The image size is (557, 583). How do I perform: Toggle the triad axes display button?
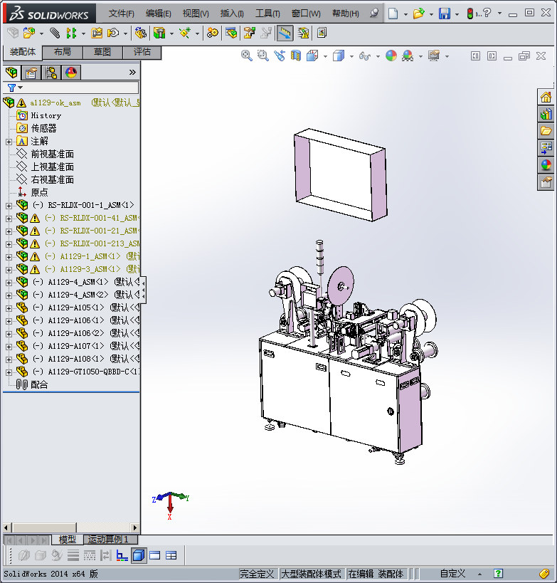[x=122, y=555]
